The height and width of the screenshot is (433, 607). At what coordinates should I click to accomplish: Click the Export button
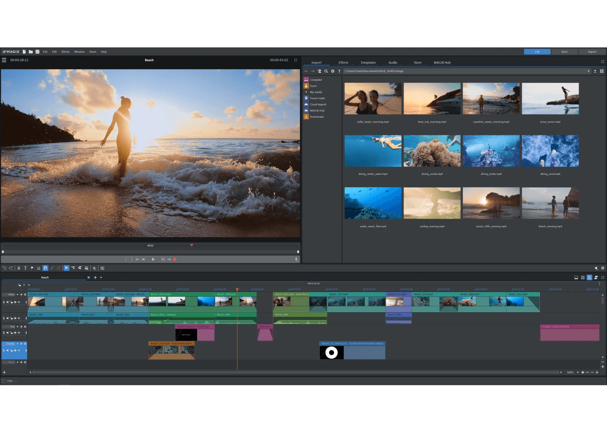(x=592, y=52)
